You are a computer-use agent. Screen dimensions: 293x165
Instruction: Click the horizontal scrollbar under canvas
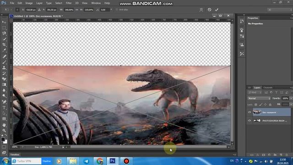pos(148,147)
